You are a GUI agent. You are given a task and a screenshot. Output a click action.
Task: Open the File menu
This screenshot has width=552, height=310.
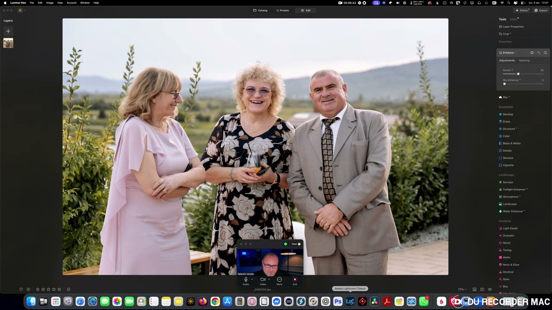32,3
